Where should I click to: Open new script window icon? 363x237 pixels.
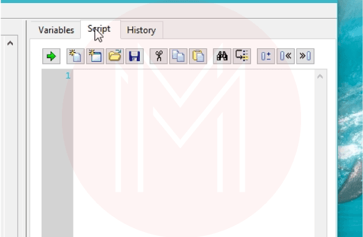95,56
